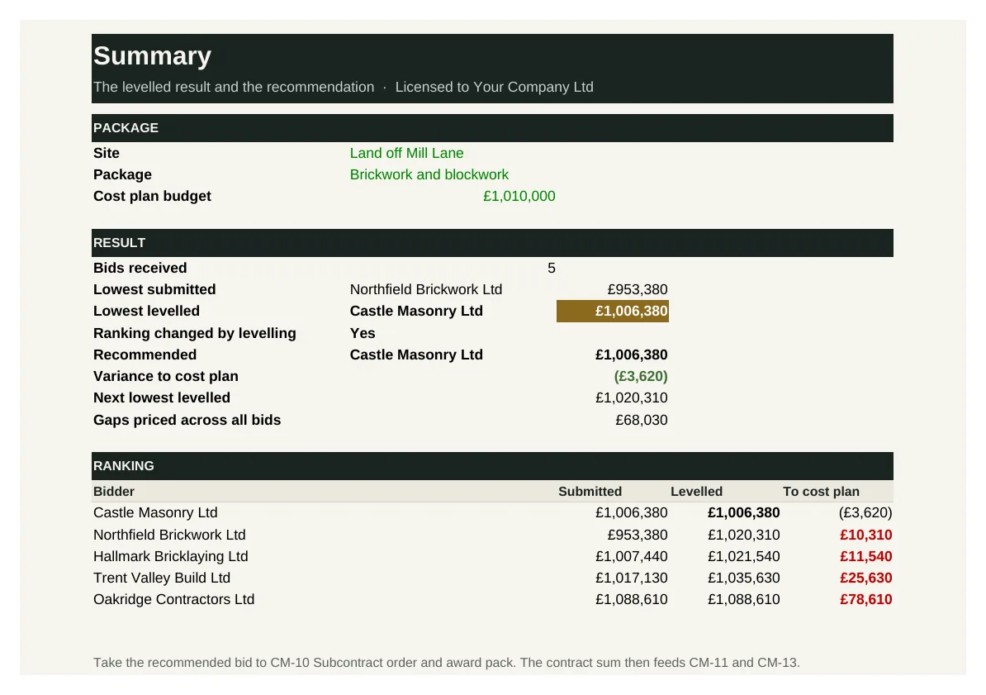This screenshot has width=986, height=695.
Task: Click the £1,010,000 cost plan budget cell
Action: [x=519, y=196]
